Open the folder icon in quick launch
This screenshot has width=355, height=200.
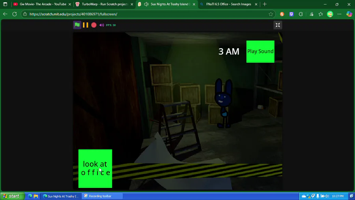click(36, 196)
